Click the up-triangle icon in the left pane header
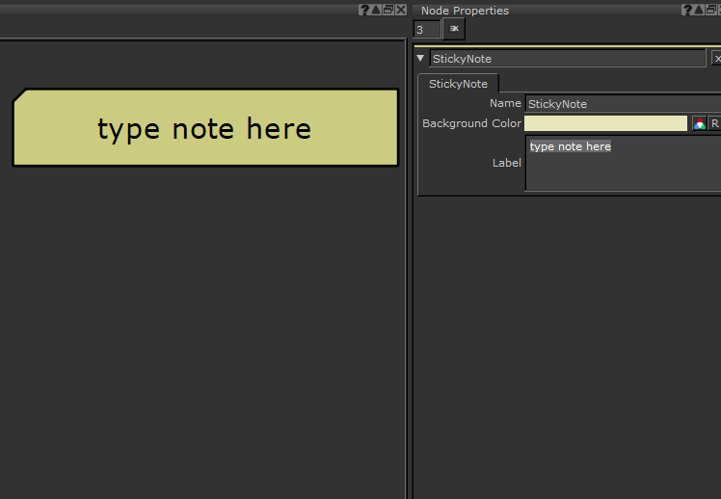 tap(376, 10)
